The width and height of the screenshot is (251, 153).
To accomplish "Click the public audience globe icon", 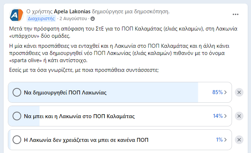I will pyautogui.click(x=93, y=19).
